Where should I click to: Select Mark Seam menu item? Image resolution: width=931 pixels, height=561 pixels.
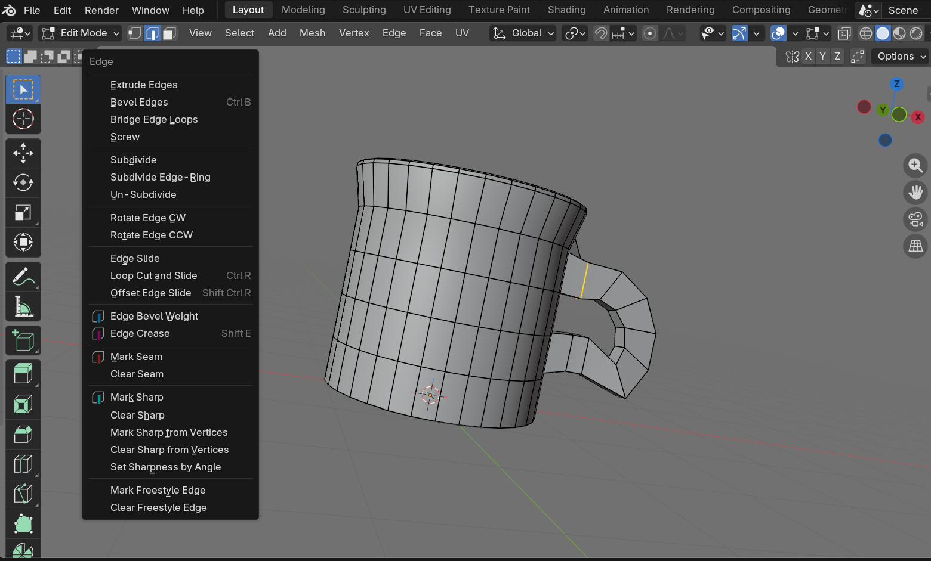[171, 357]
